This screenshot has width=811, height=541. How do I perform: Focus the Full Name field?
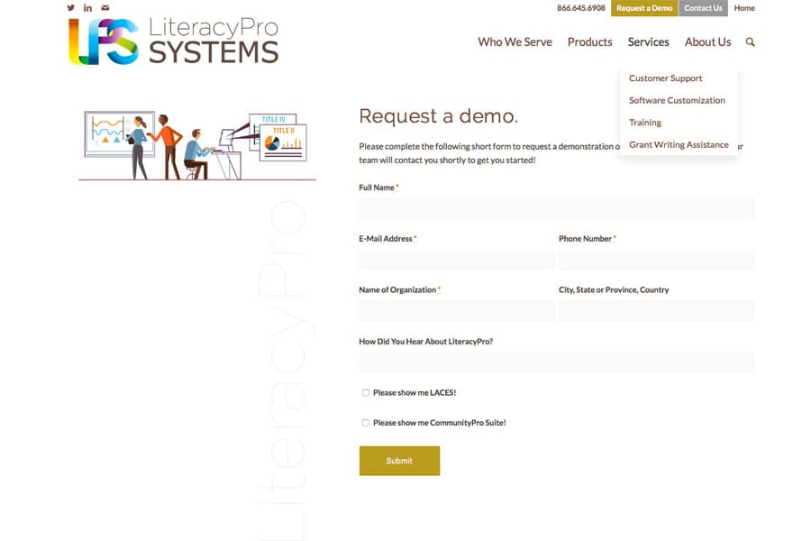tap(557, 208)
